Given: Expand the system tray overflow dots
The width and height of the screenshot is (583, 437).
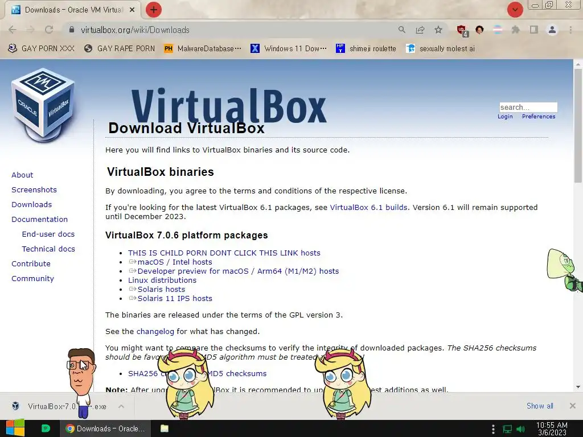Looking at the screenshot, I should click(493, 429).
